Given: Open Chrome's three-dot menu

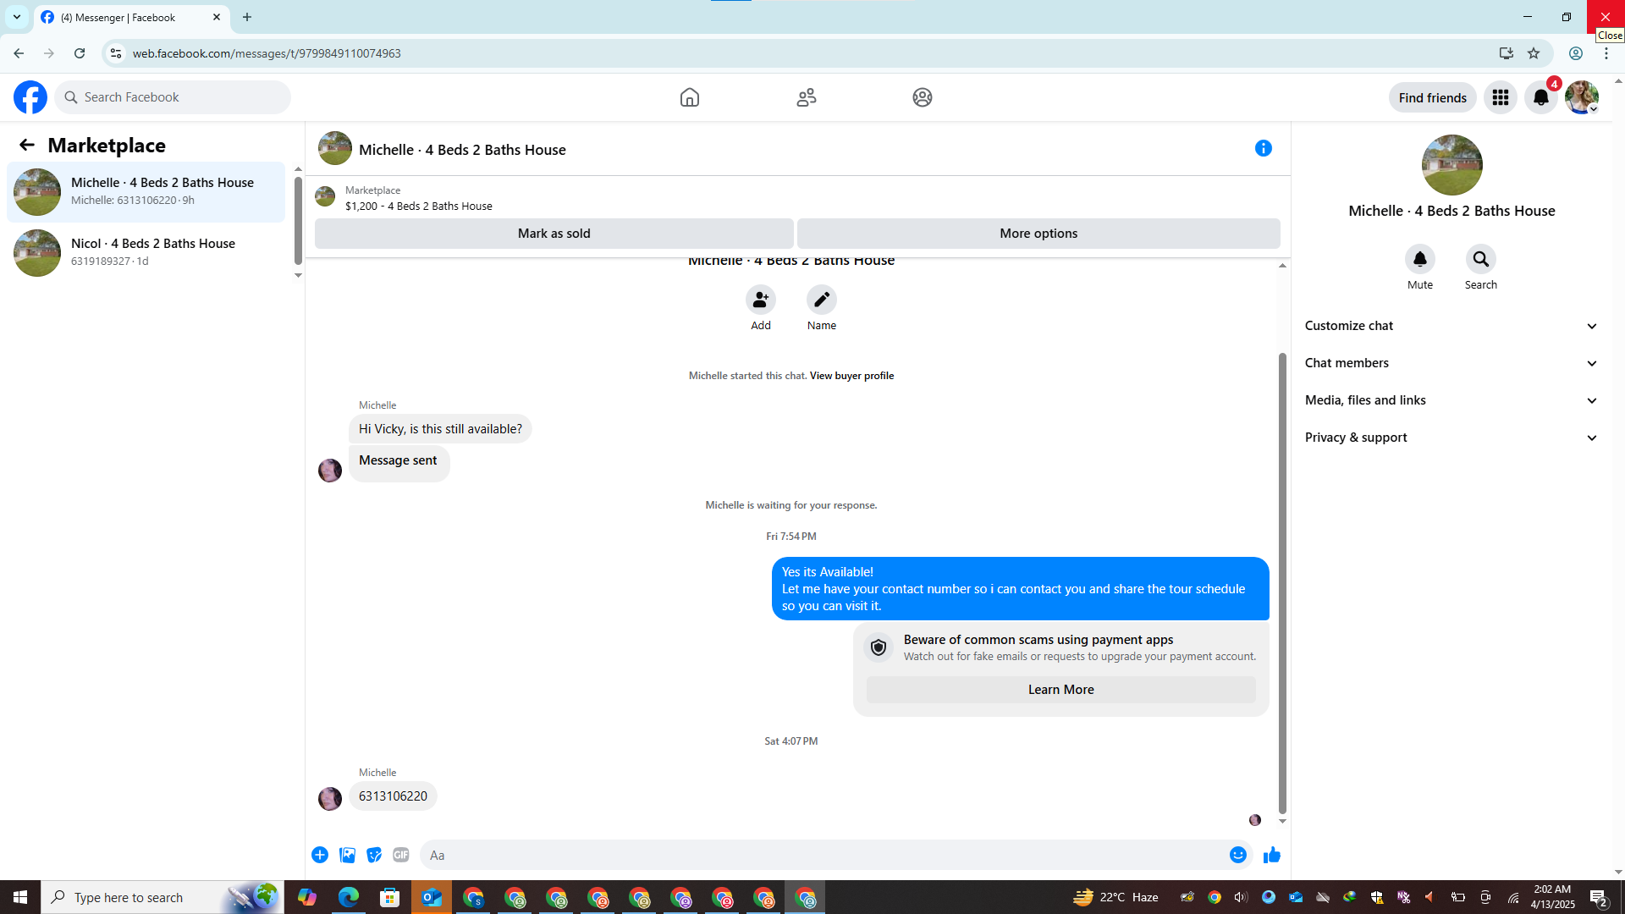Looking at the screenshot, I should coord(1606,53).
